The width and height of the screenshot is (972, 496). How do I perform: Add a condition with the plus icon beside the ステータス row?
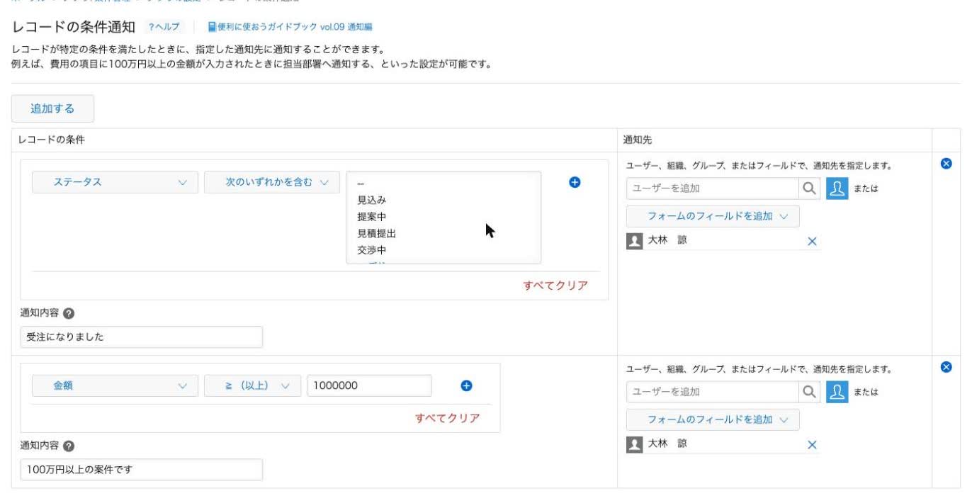coord(575,182)
